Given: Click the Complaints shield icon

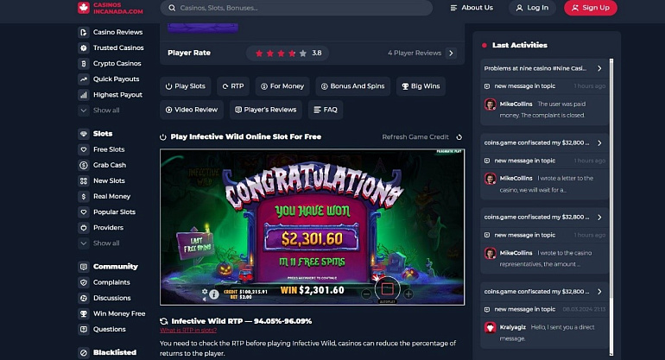Looking at the screenshot, I should [84, 282].
